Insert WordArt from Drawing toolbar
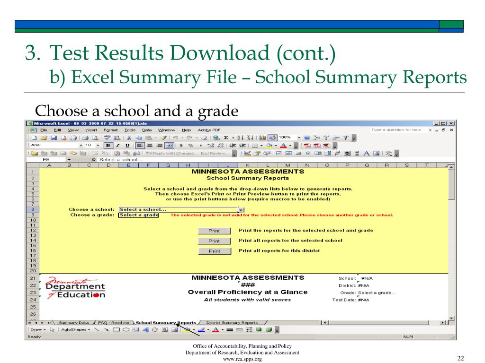 [145, 329]
